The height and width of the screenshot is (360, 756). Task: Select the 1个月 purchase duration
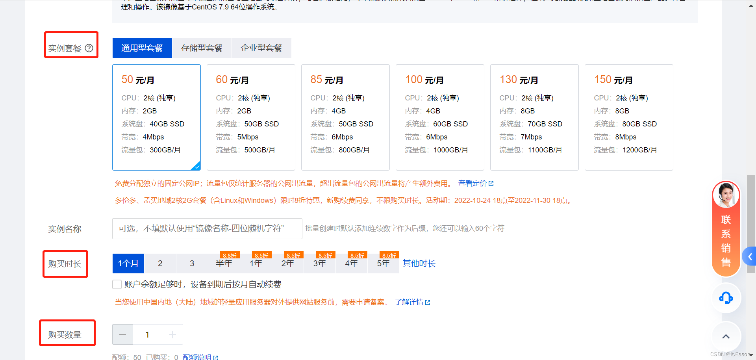click(x=128, y=264)
